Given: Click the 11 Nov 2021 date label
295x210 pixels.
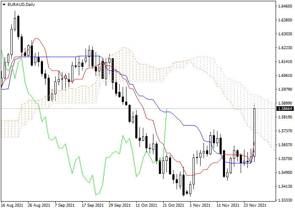Looking at the screenshot, I should coord(228,205).
